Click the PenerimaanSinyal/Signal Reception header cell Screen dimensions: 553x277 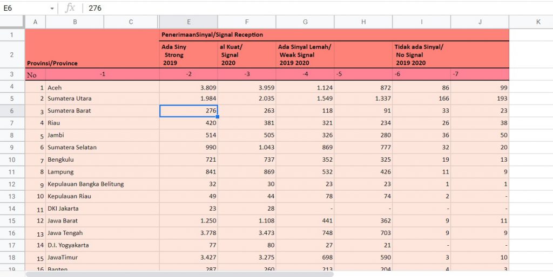click(x=334, y=35)
